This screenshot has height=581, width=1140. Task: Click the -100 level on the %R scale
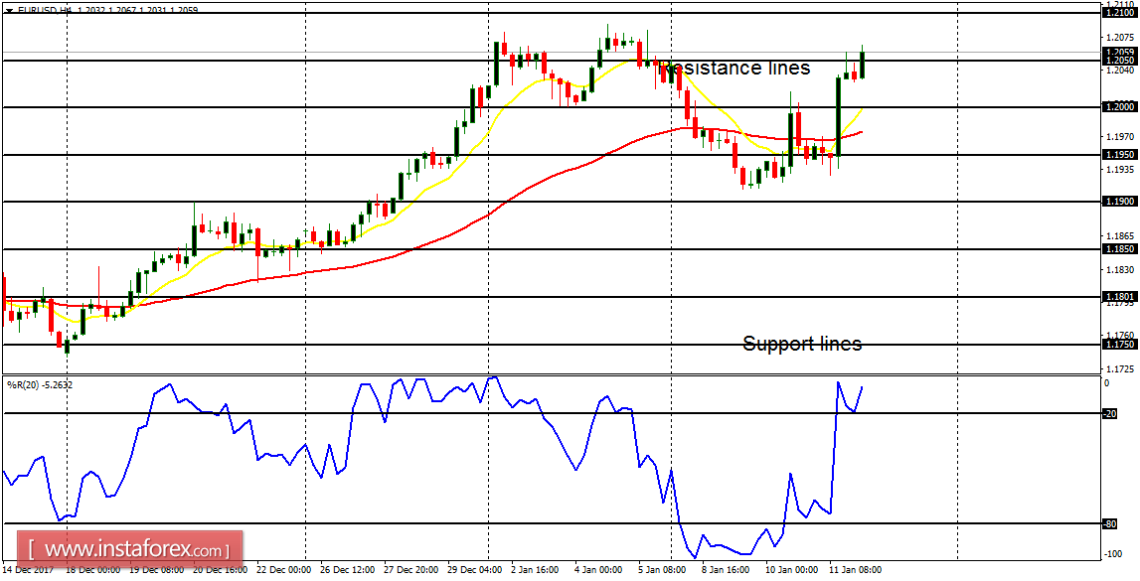[x=1112, y=554]
